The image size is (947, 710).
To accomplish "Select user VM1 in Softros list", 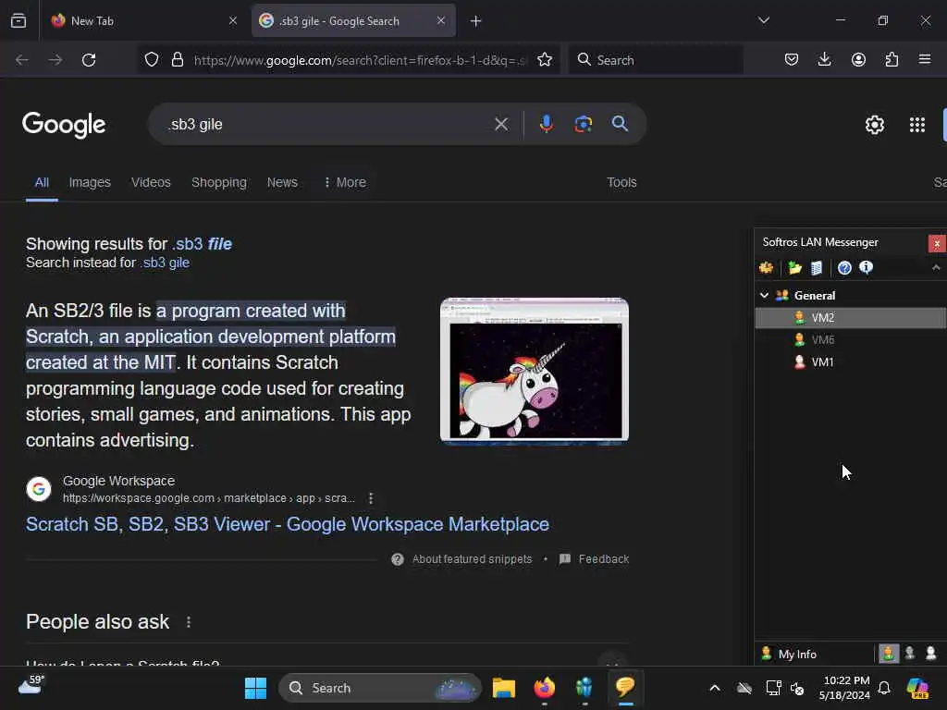I will (850, 361).
